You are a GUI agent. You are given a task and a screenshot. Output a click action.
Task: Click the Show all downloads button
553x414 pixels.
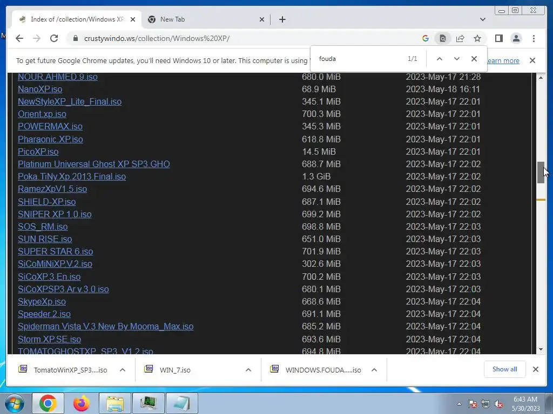[505, 369]
